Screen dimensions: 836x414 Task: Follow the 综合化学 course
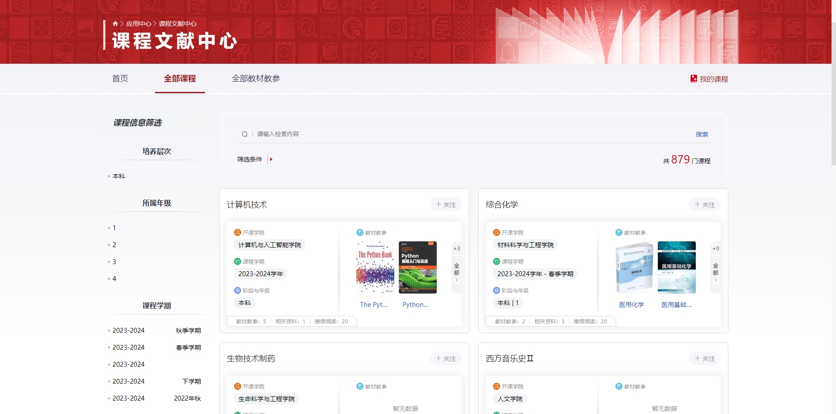pyautogui.click(x=705, y=205)
